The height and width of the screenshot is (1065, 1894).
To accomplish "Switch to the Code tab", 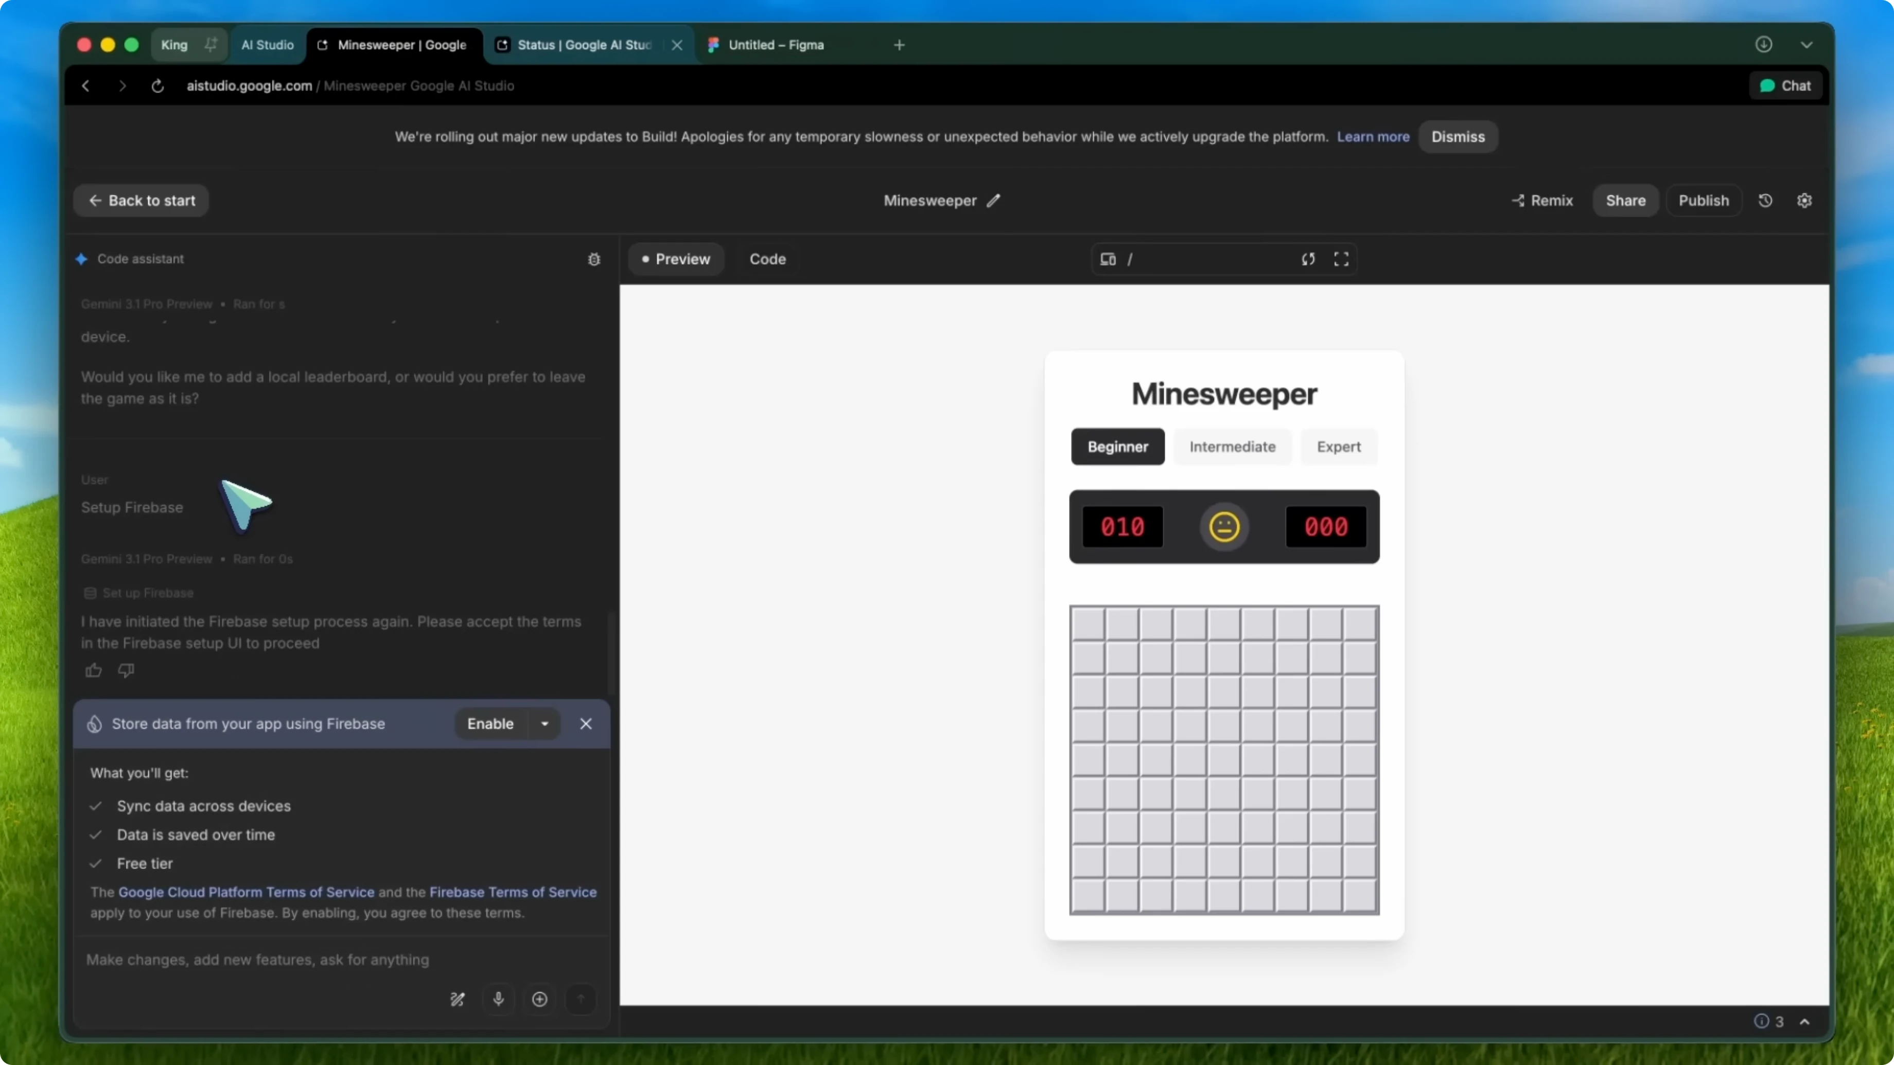I will 767,259.
